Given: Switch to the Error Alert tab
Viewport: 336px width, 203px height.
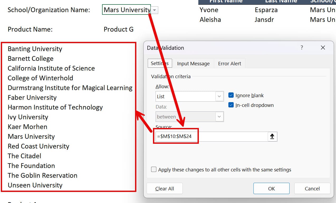Looking at the screenshot, I should pyautogui.click(x=229, y=63).
